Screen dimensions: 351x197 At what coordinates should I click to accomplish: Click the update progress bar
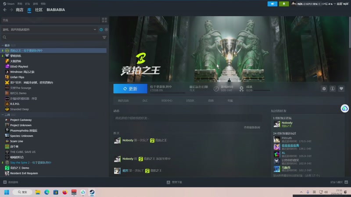click(168, 92)
